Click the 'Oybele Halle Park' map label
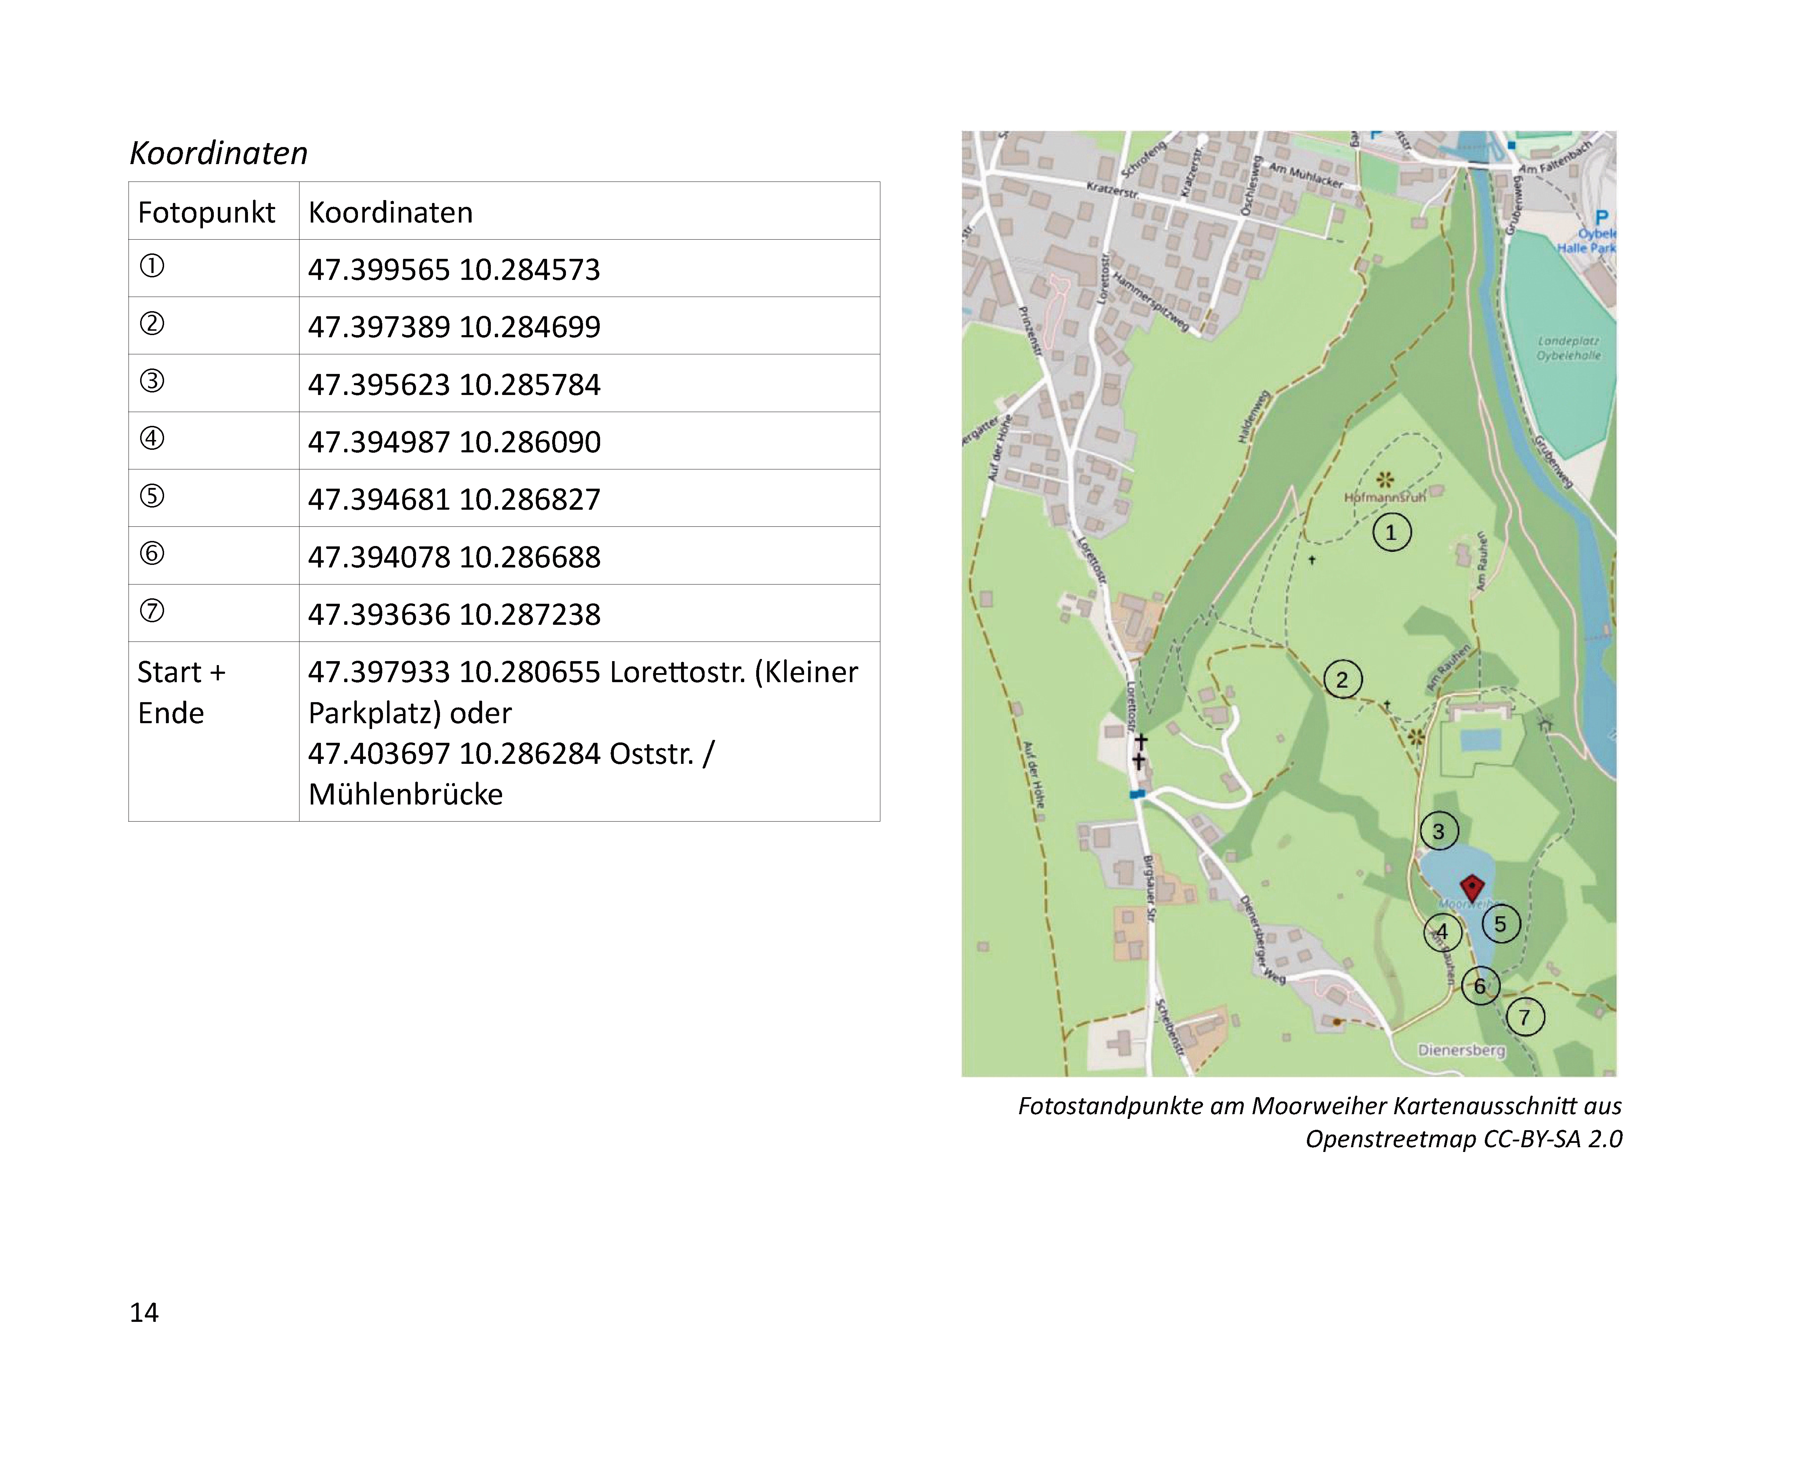Screen dimensions: 1801x1458 (1587, 241)
